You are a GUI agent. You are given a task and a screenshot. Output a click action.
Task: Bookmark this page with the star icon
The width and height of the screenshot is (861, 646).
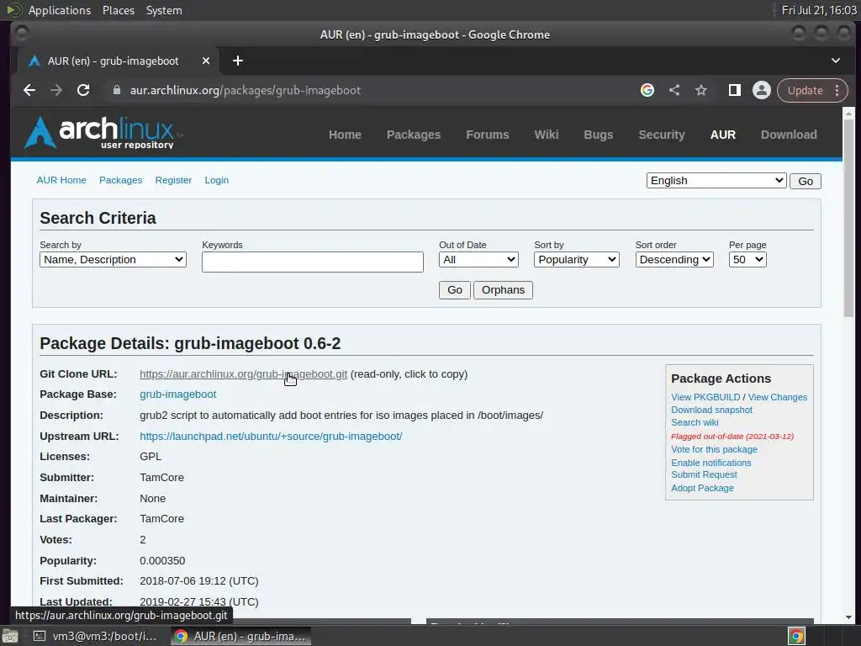[x=701, y=90]
